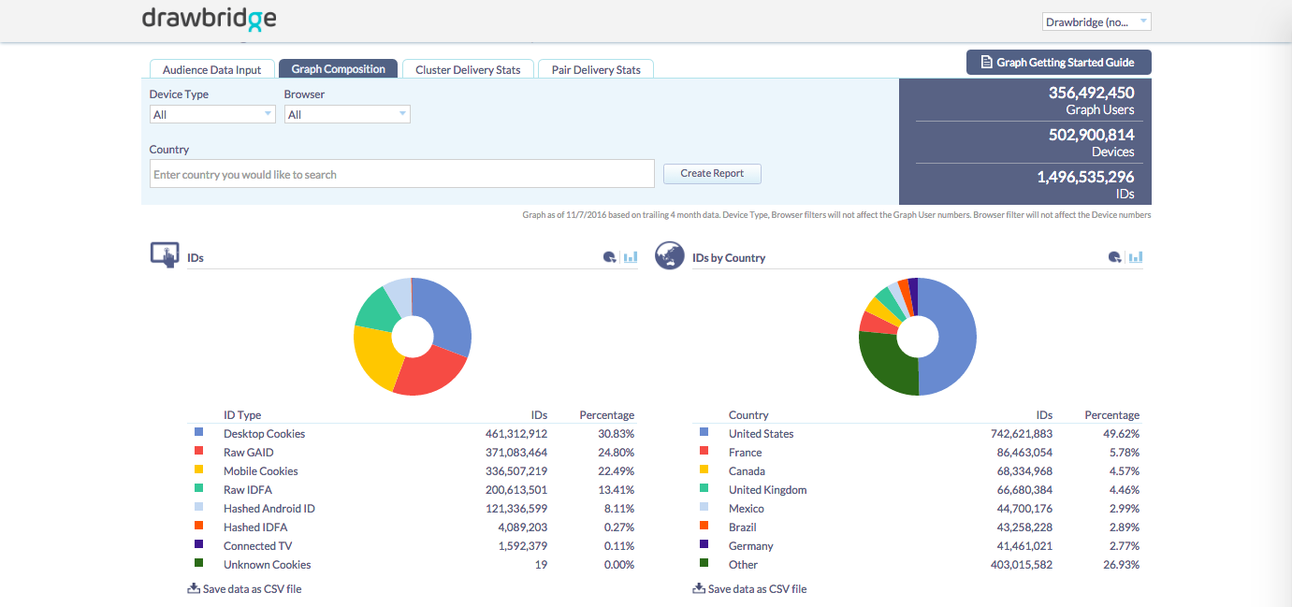Click the download icon under the ID Type table
Viewport: 1292px width, 607px height.
(194, 588)
